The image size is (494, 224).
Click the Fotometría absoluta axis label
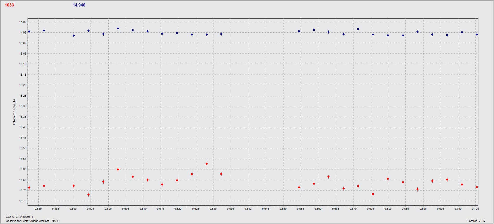point(14,112)
